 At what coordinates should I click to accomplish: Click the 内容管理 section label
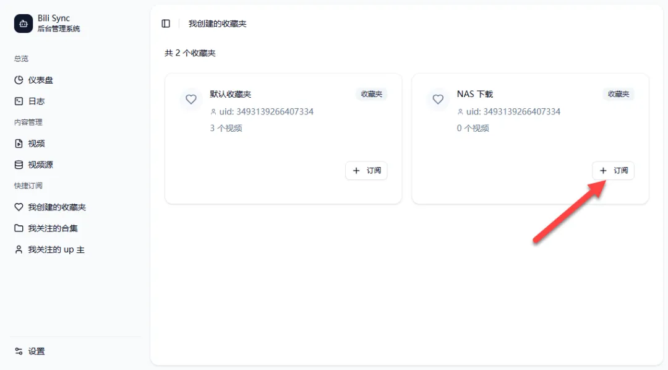[x=28, y=123]
